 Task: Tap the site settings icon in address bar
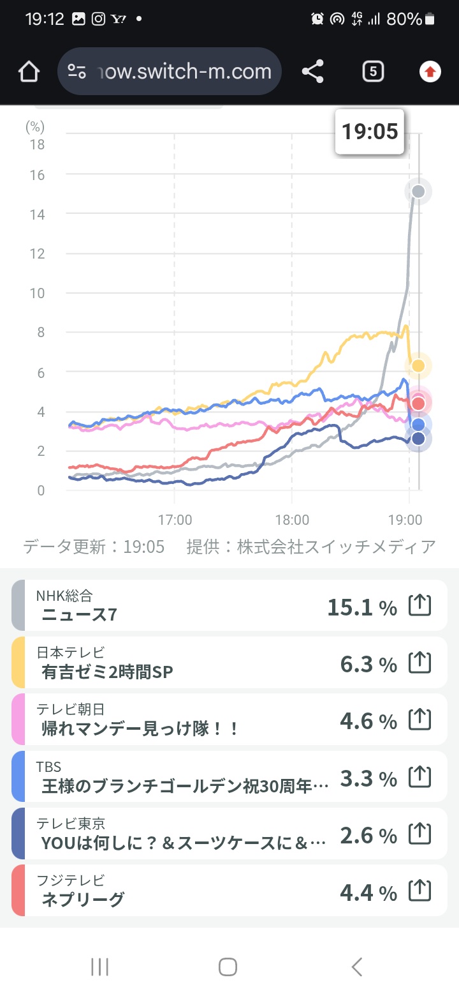[x=77, y=72]
